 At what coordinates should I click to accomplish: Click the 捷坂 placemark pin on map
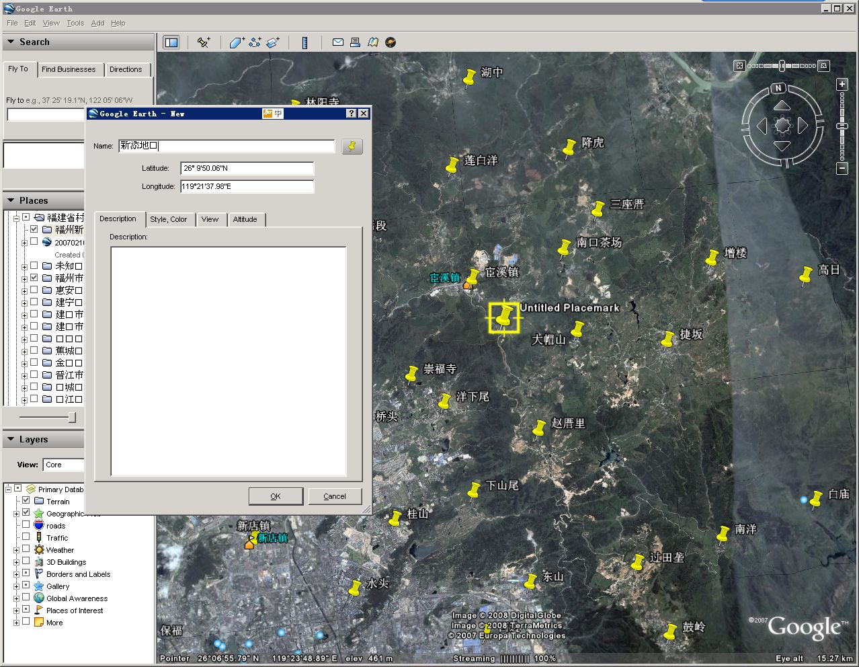[667, 339]
